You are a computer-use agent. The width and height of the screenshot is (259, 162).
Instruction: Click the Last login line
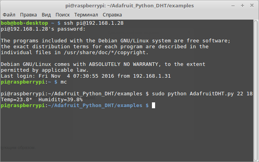click(85, 76)
